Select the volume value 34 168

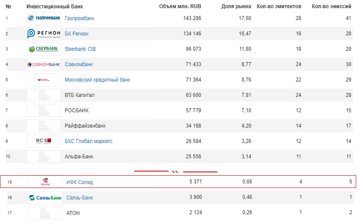click(193, 126)
